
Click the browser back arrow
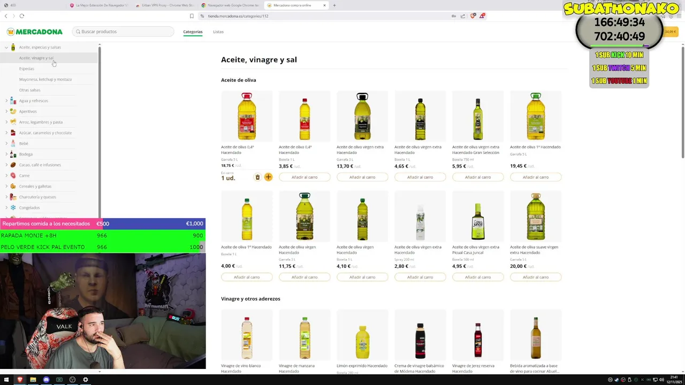[6, 16]
